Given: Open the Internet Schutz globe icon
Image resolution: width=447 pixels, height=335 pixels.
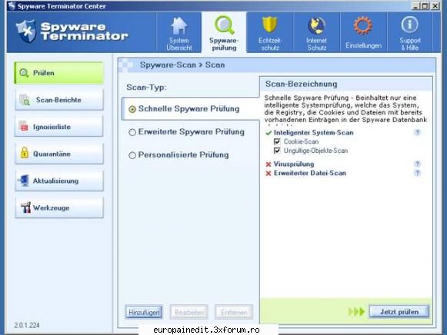Looking at the screenshot, I should (x=316, y=25).
